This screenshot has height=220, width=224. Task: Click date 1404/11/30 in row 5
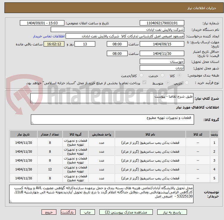pos(23,178)
